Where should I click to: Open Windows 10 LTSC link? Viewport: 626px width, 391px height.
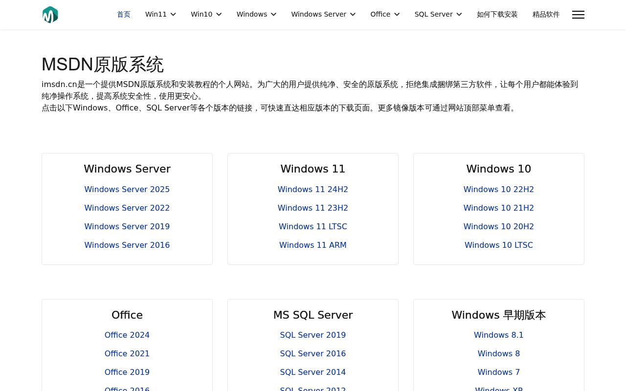point(499,245)
